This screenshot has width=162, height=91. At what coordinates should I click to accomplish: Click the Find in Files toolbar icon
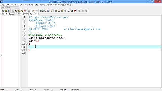click(x=48, y=11)
